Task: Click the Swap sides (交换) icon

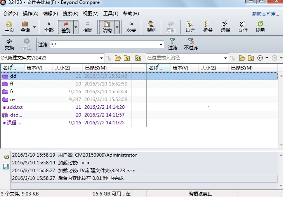Action: 9,44
